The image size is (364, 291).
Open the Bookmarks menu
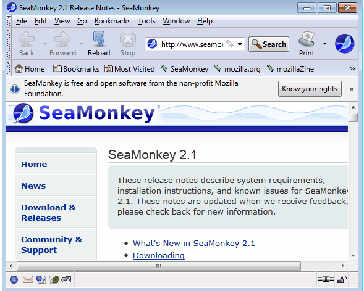[112, 21]
